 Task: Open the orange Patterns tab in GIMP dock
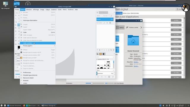(101, 54)
